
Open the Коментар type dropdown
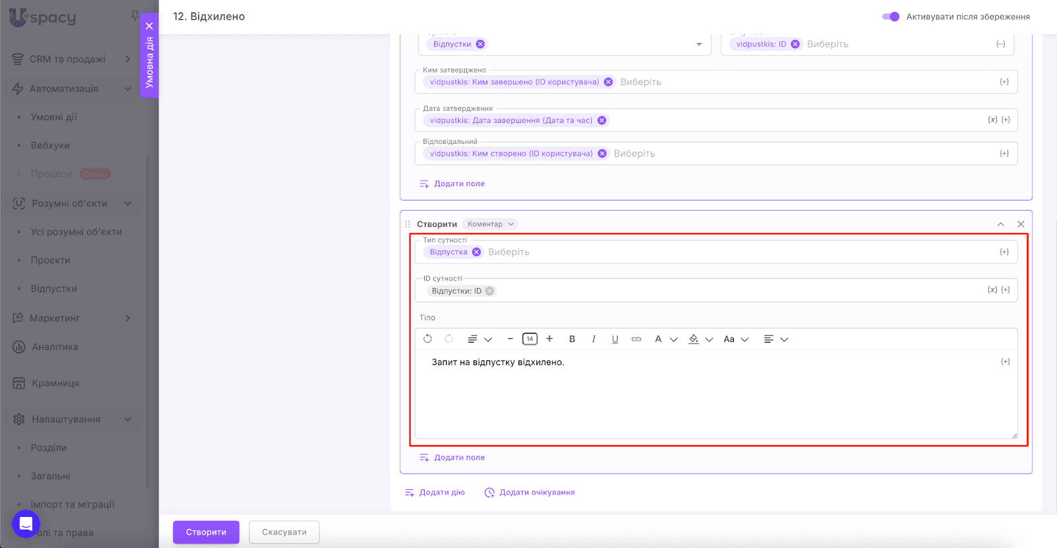[x=490, y=224]
